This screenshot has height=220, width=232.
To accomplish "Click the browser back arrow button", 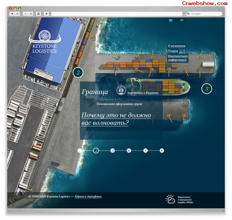I will click(12, 14).
